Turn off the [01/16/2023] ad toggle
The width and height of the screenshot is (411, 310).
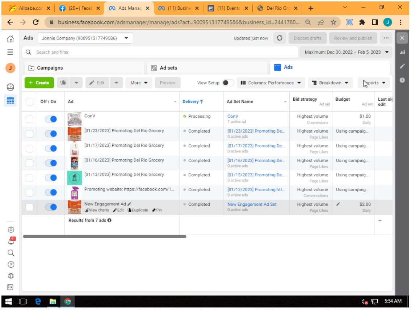[x=51, y=163]
